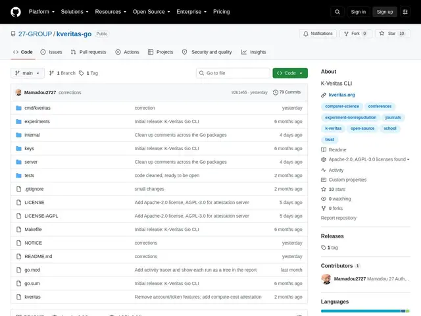Viewport: 421px width, 316px height.
Task: Open the experiments folder
Action: point(37,121)
